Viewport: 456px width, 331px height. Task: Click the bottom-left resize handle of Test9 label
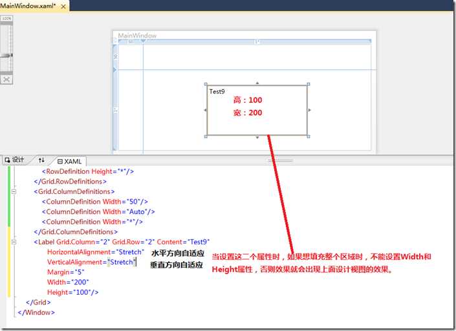[206, 136]
